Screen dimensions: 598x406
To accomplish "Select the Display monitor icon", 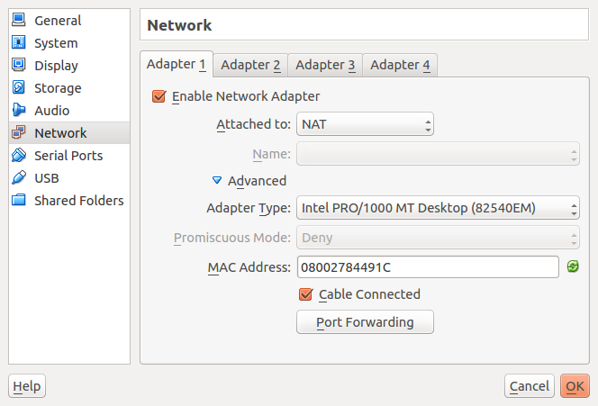I will 19,66.
